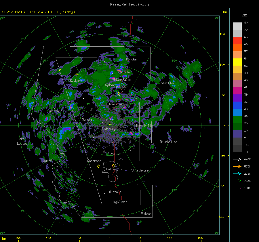The image size is (259, 242).
Task: Click the RockyMH label
Action: pyautogui.click(x=76, y=81)
